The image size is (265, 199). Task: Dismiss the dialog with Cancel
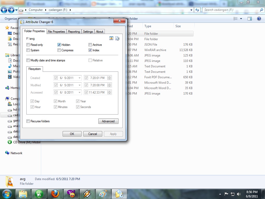[93, 134]
